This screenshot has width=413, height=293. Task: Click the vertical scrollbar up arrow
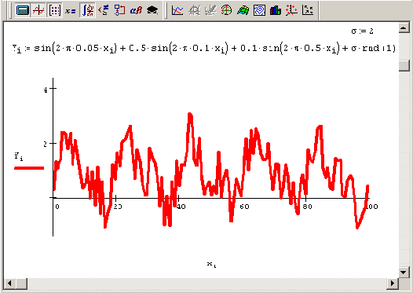click(x=404, y=27)
